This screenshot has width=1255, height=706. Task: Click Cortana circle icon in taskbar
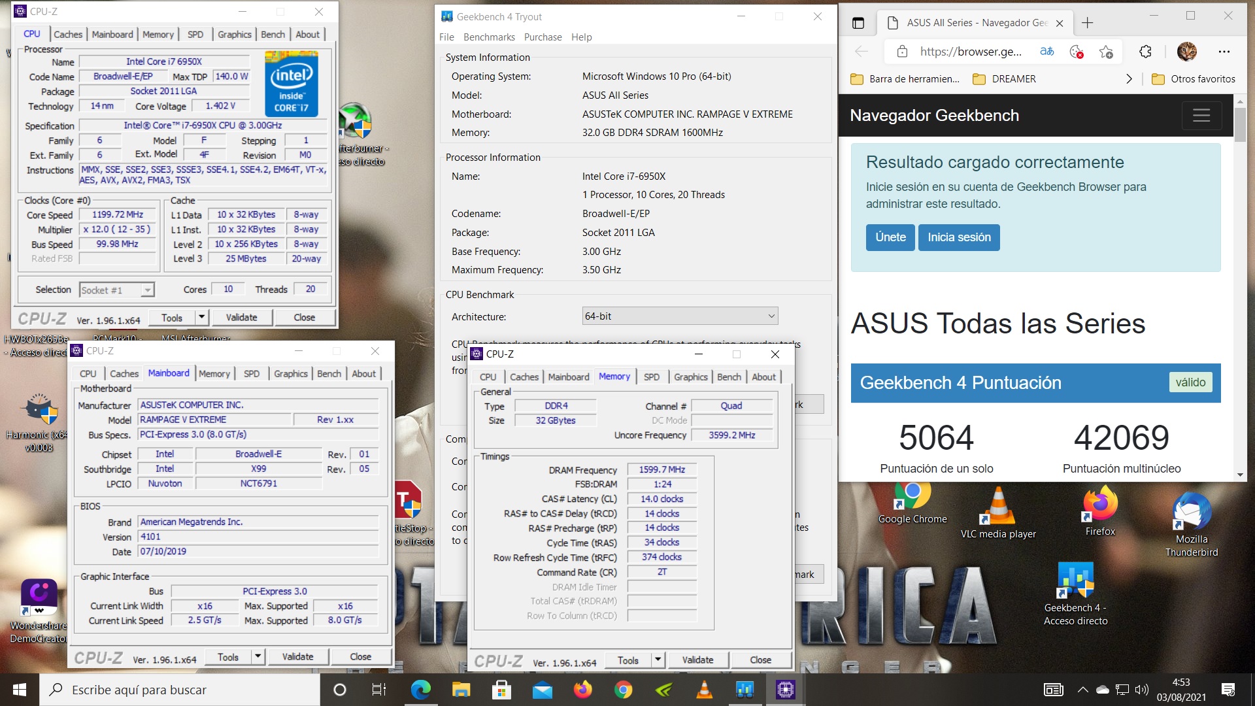tap(339, 690)
